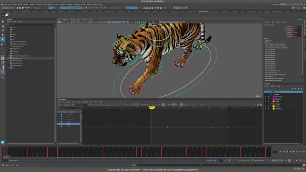
Task: Click the Translate X value field in Channel Box
Action: tap(297, 27)
